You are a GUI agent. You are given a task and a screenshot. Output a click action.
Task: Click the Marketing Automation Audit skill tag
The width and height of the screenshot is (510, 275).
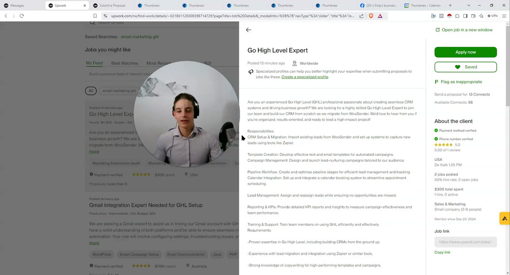pos(116,163)
